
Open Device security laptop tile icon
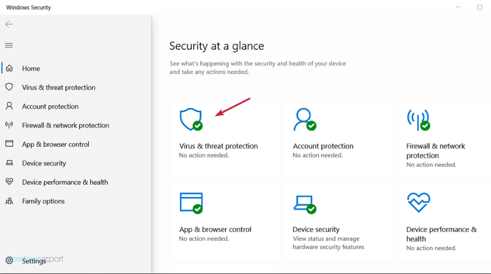coord(304,204)
